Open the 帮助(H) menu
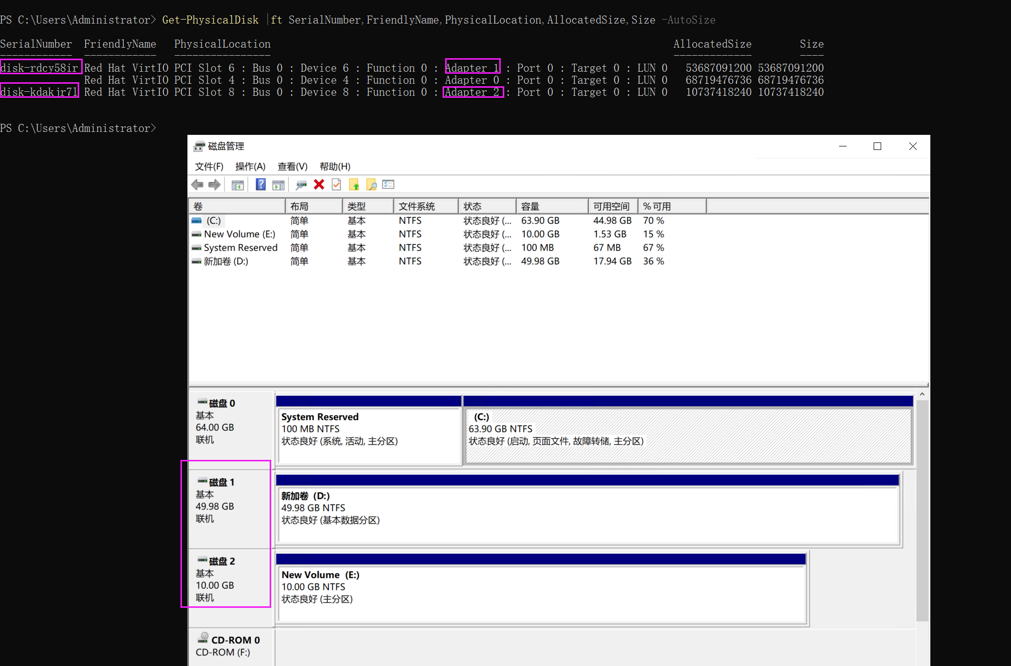This screenshot has height=666, width=1011. (x=335, y=166)
